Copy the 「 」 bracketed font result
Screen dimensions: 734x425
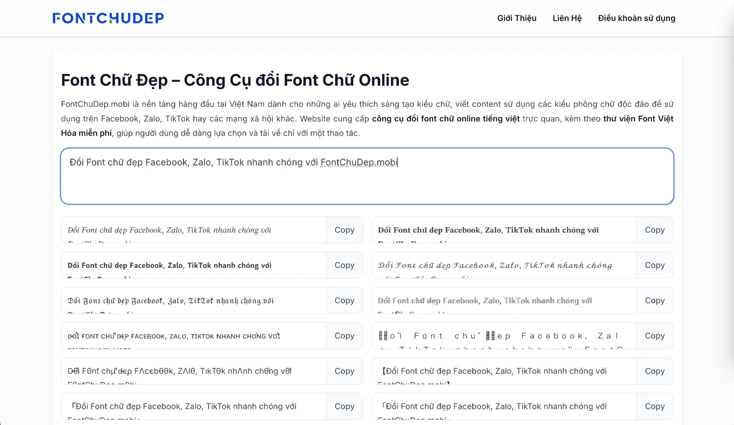click(655, 406)
